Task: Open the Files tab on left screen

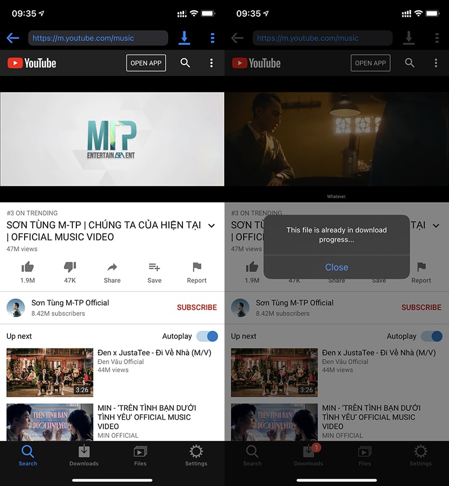Action: coord(140,455)
